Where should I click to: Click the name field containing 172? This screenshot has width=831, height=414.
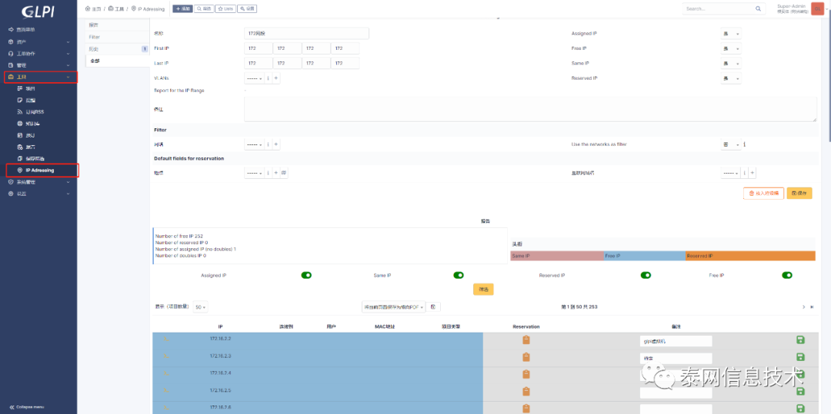(x=306, y=33)
